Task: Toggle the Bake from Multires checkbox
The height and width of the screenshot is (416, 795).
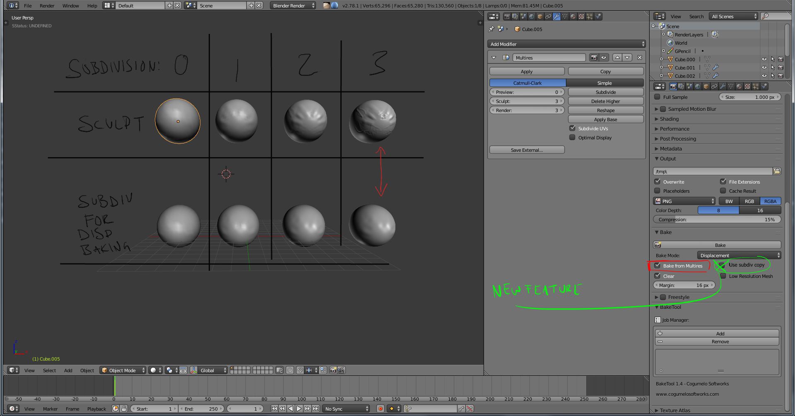Action: coord(658,265)
